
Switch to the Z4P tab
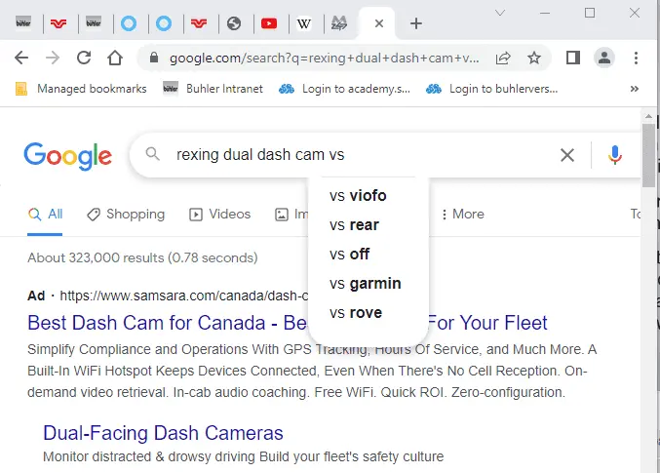[x=339, y=23]
